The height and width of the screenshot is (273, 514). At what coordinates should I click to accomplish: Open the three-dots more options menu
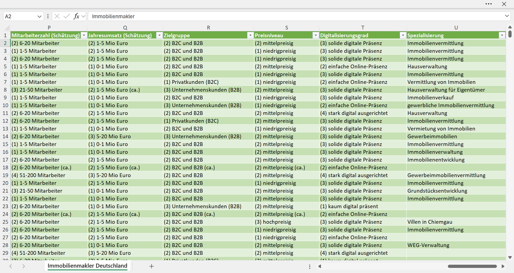click(489, 4)
